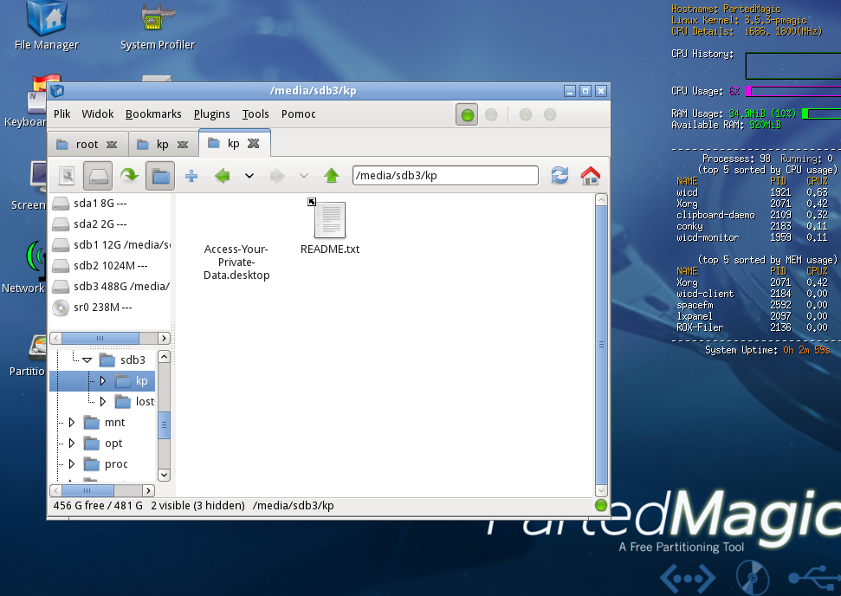Open the Widok menu

(x=98, y=113)
